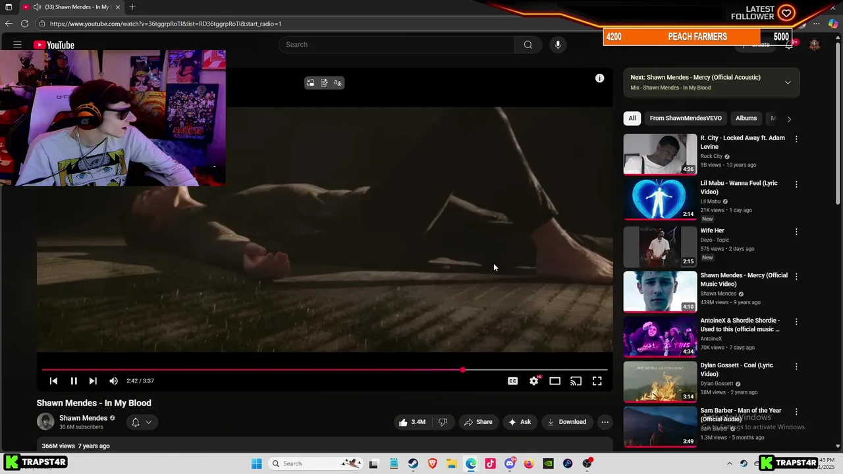Image resolution: width=843 pixels, height=474 pixels.
Task: Dislike the video with thumbs down
Action: tap(443, 422)
